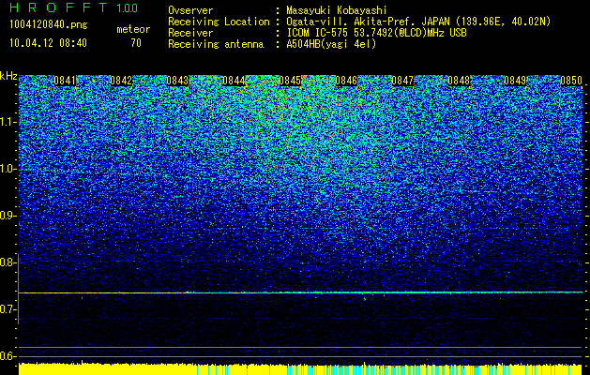
Task: Click the meteor label
Action: pos(133,29)
